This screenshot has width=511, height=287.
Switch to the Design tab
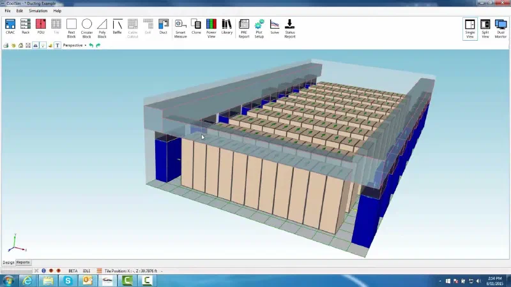[8, 263]
